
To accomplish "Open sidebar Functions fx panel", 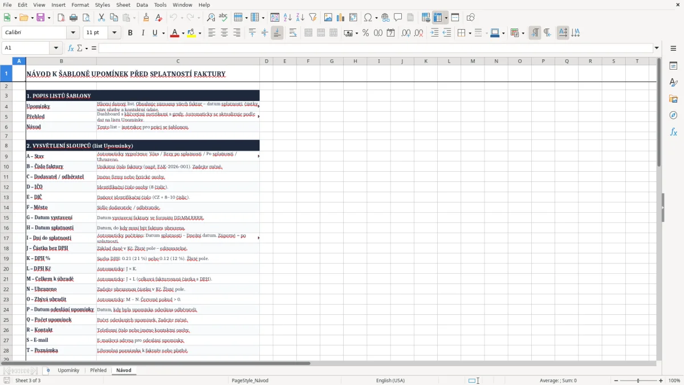I will click(673, 132).
